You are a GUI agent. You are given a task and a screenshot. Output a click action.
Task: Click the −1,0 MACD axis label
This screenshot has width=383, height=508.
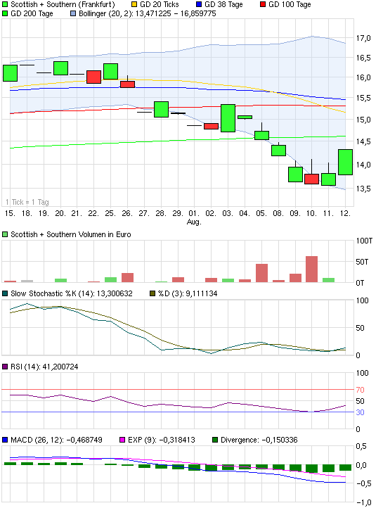(x=364, y=502)
